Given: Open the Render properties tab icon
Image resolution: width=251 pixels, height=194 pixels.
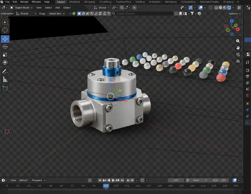Looking at the screenshot, I should click(248, 70).
